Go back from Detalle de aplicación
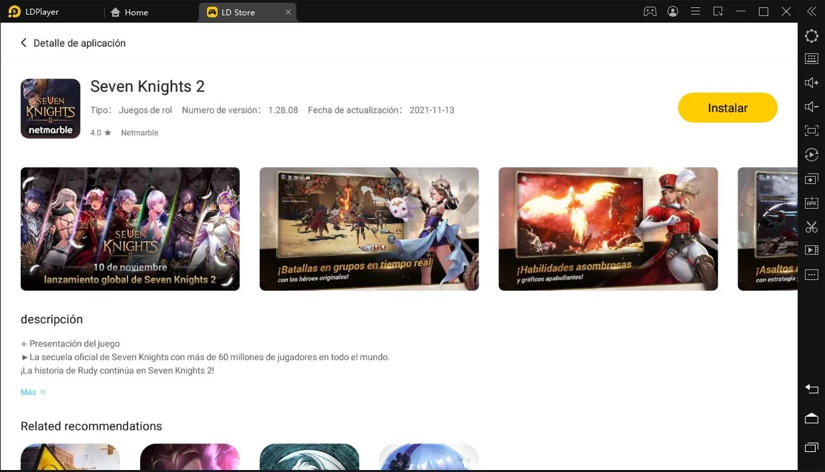The height and width of the screenshot is (472, 825). [x=24, y=43]
